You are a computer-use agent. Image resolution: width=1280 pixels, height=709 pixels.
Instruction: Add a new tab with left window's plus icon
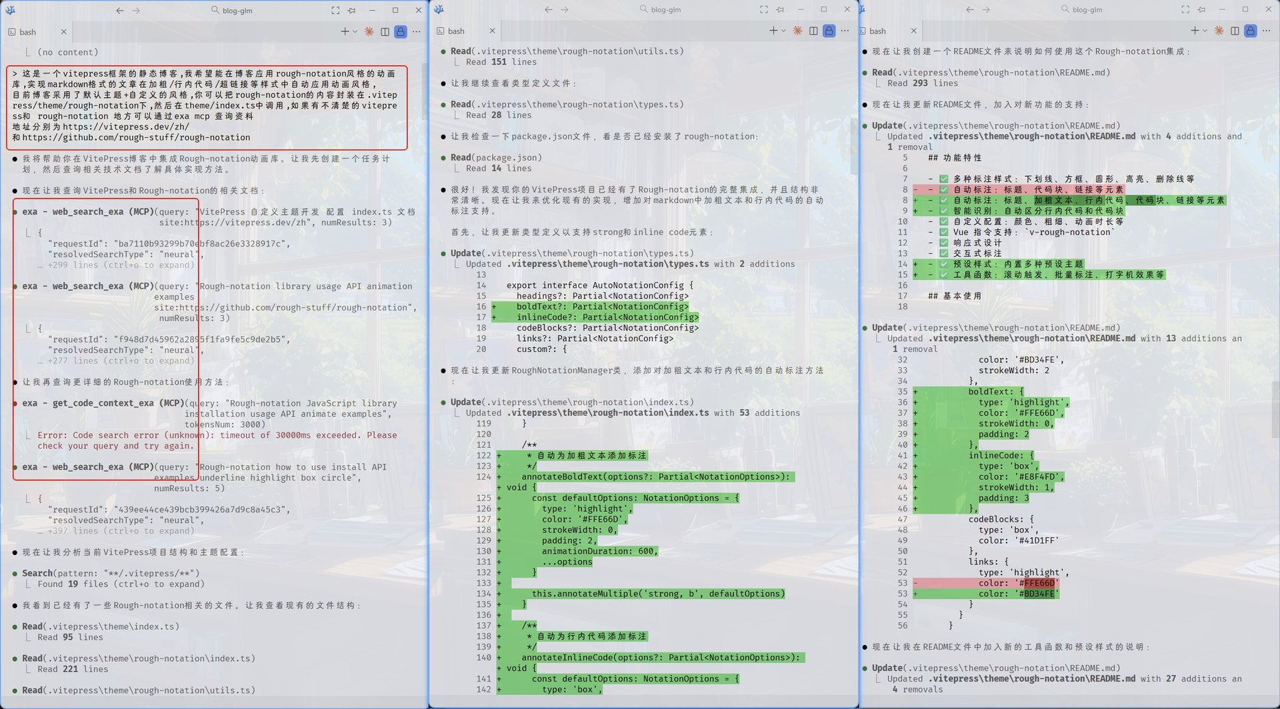pos(345,31)
